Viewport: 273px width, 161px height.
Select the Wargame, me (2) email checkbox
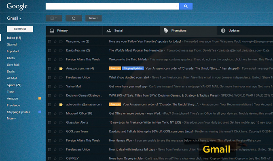(x=50, y=41)
